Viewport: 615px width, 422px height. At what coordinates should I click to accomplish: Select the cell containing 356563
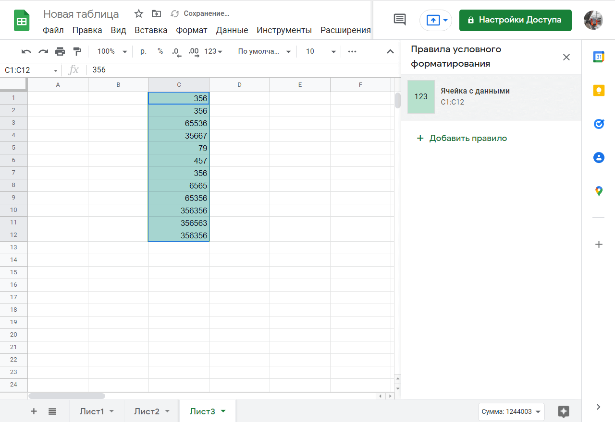pyautogui.click(x=179, y=223)
